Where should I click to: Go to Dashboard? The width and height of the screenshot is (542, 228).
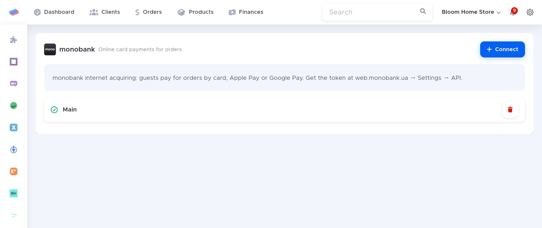point(54,12)
